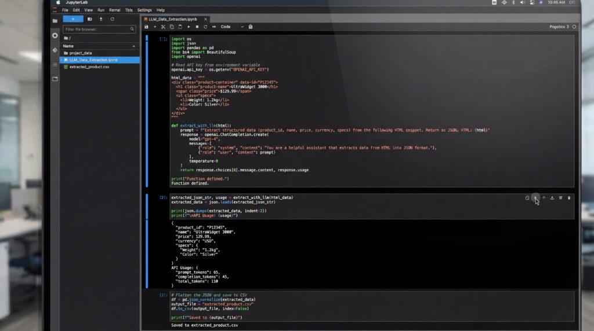Open the Run menu
594x331 pixels.
pyautogui.click(x=101, y=10)
